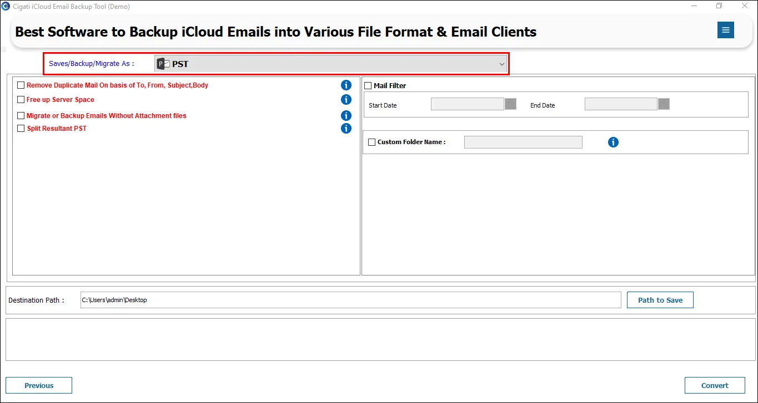Click the Convert button
758x403 pixels.
[715, 385]
